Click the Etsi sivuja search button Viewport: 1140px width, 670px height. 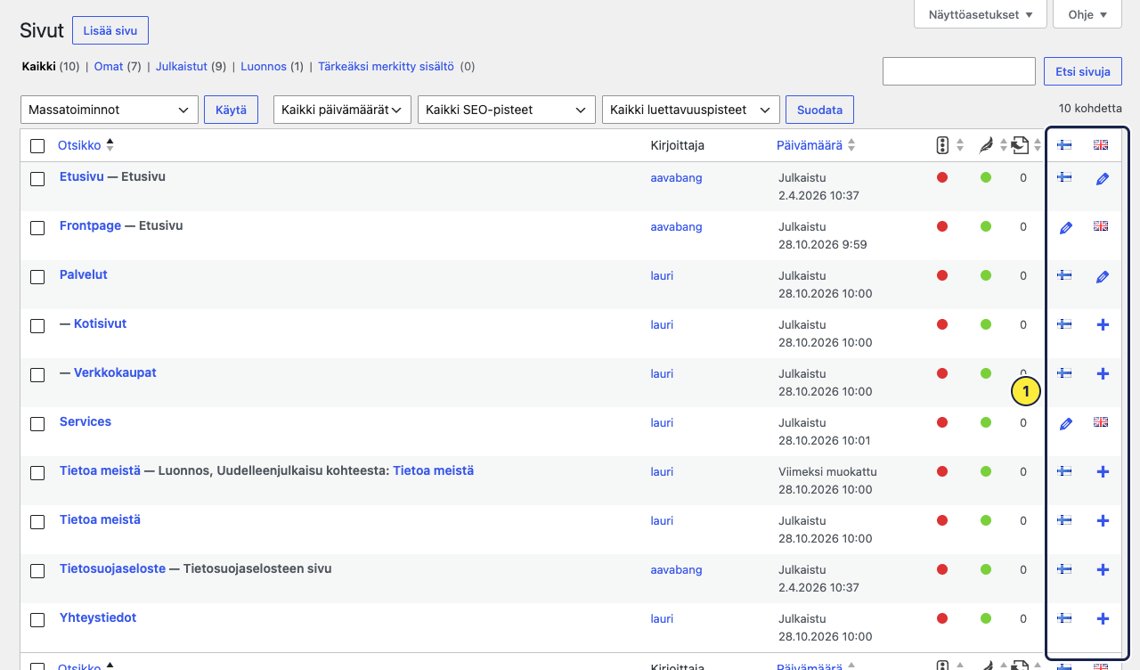pos(1083,71)
